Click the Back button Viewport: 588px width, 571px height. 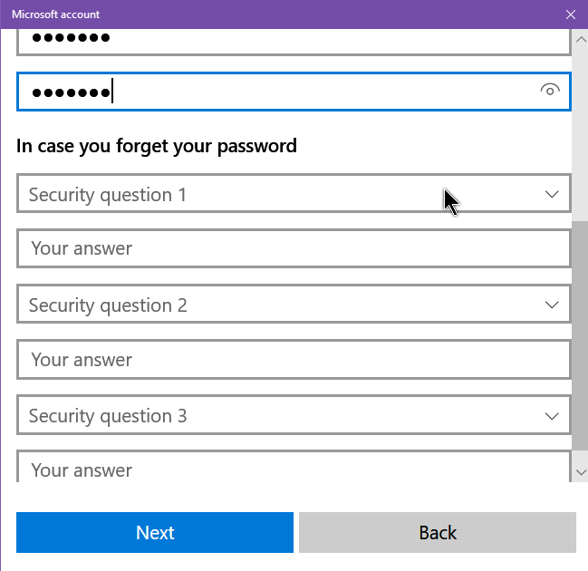tap(438, 532)
